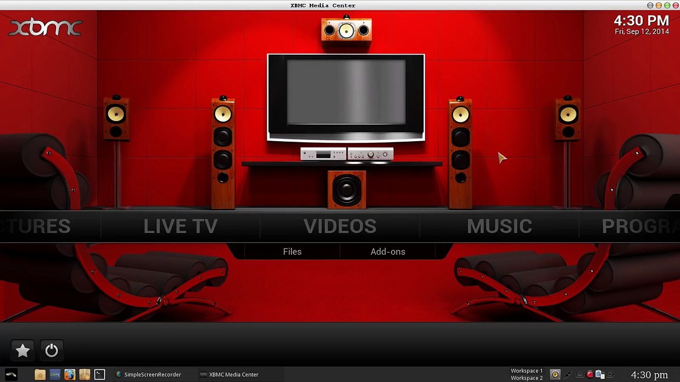The width and height of the screenshot is (680, 382).
Task: Select the LIVE TV main menu item
Action: click(181, 227)
